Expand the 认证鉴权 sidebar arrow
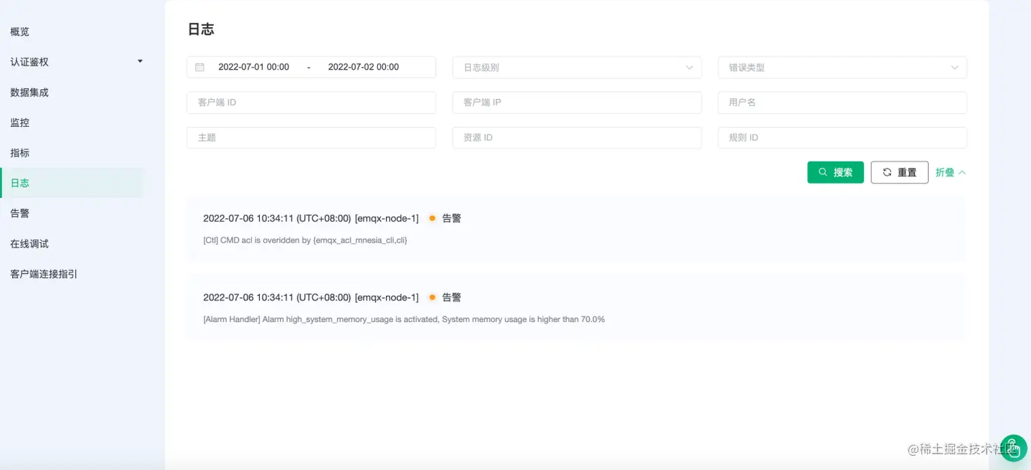This screenshot has height=470, width=1031. [x=140, y=61]
